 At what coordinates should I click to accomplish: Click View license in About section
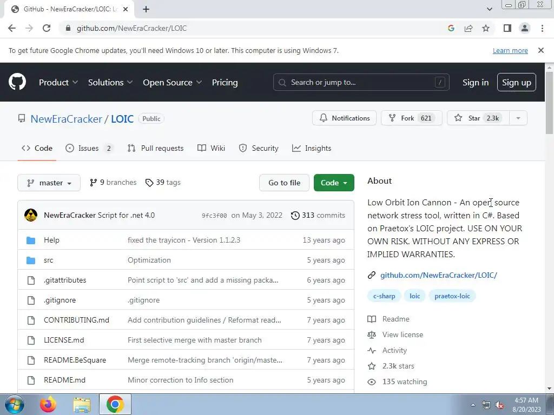pyautogui.click(x=395, y=334)
